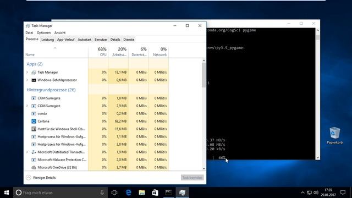Image resolution: width=352 pixels, height=198 pixels.
Task: Open File Explorer from the taskbar
Action: (x=142, y=193)
